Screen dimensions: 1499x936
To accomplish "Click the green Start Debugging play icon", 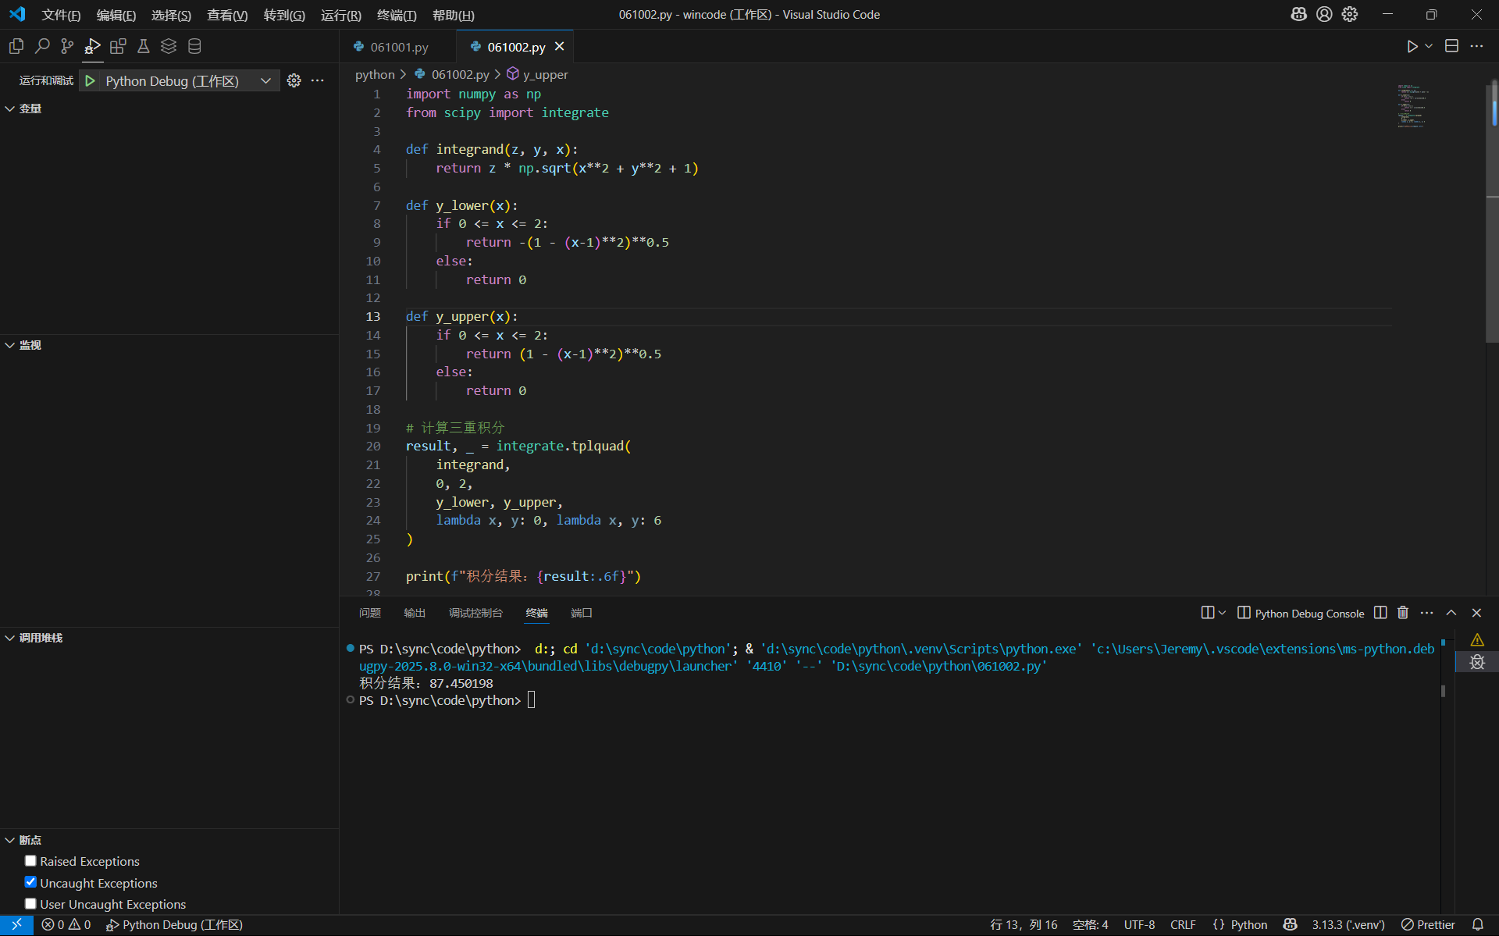I will tap(91, 80).
